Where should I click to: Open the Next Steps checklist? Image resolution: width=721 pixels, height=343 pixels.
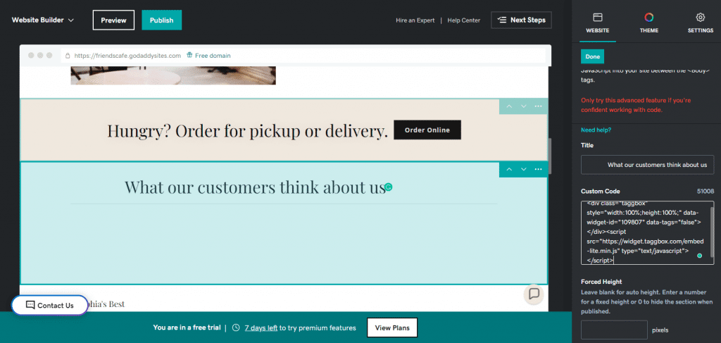coord(521,20)
